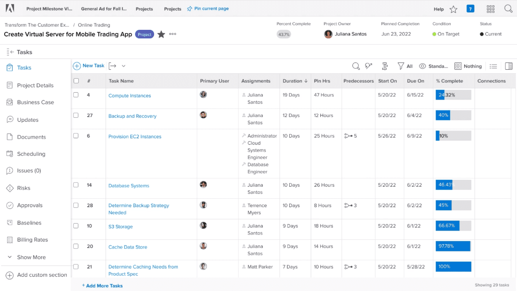Open the summary panel icon on right

pyautogui.click(x=509, y=66)
